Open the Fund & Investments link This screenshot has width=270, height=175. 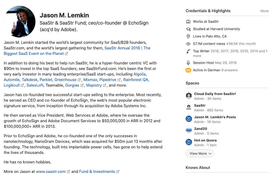97,171
